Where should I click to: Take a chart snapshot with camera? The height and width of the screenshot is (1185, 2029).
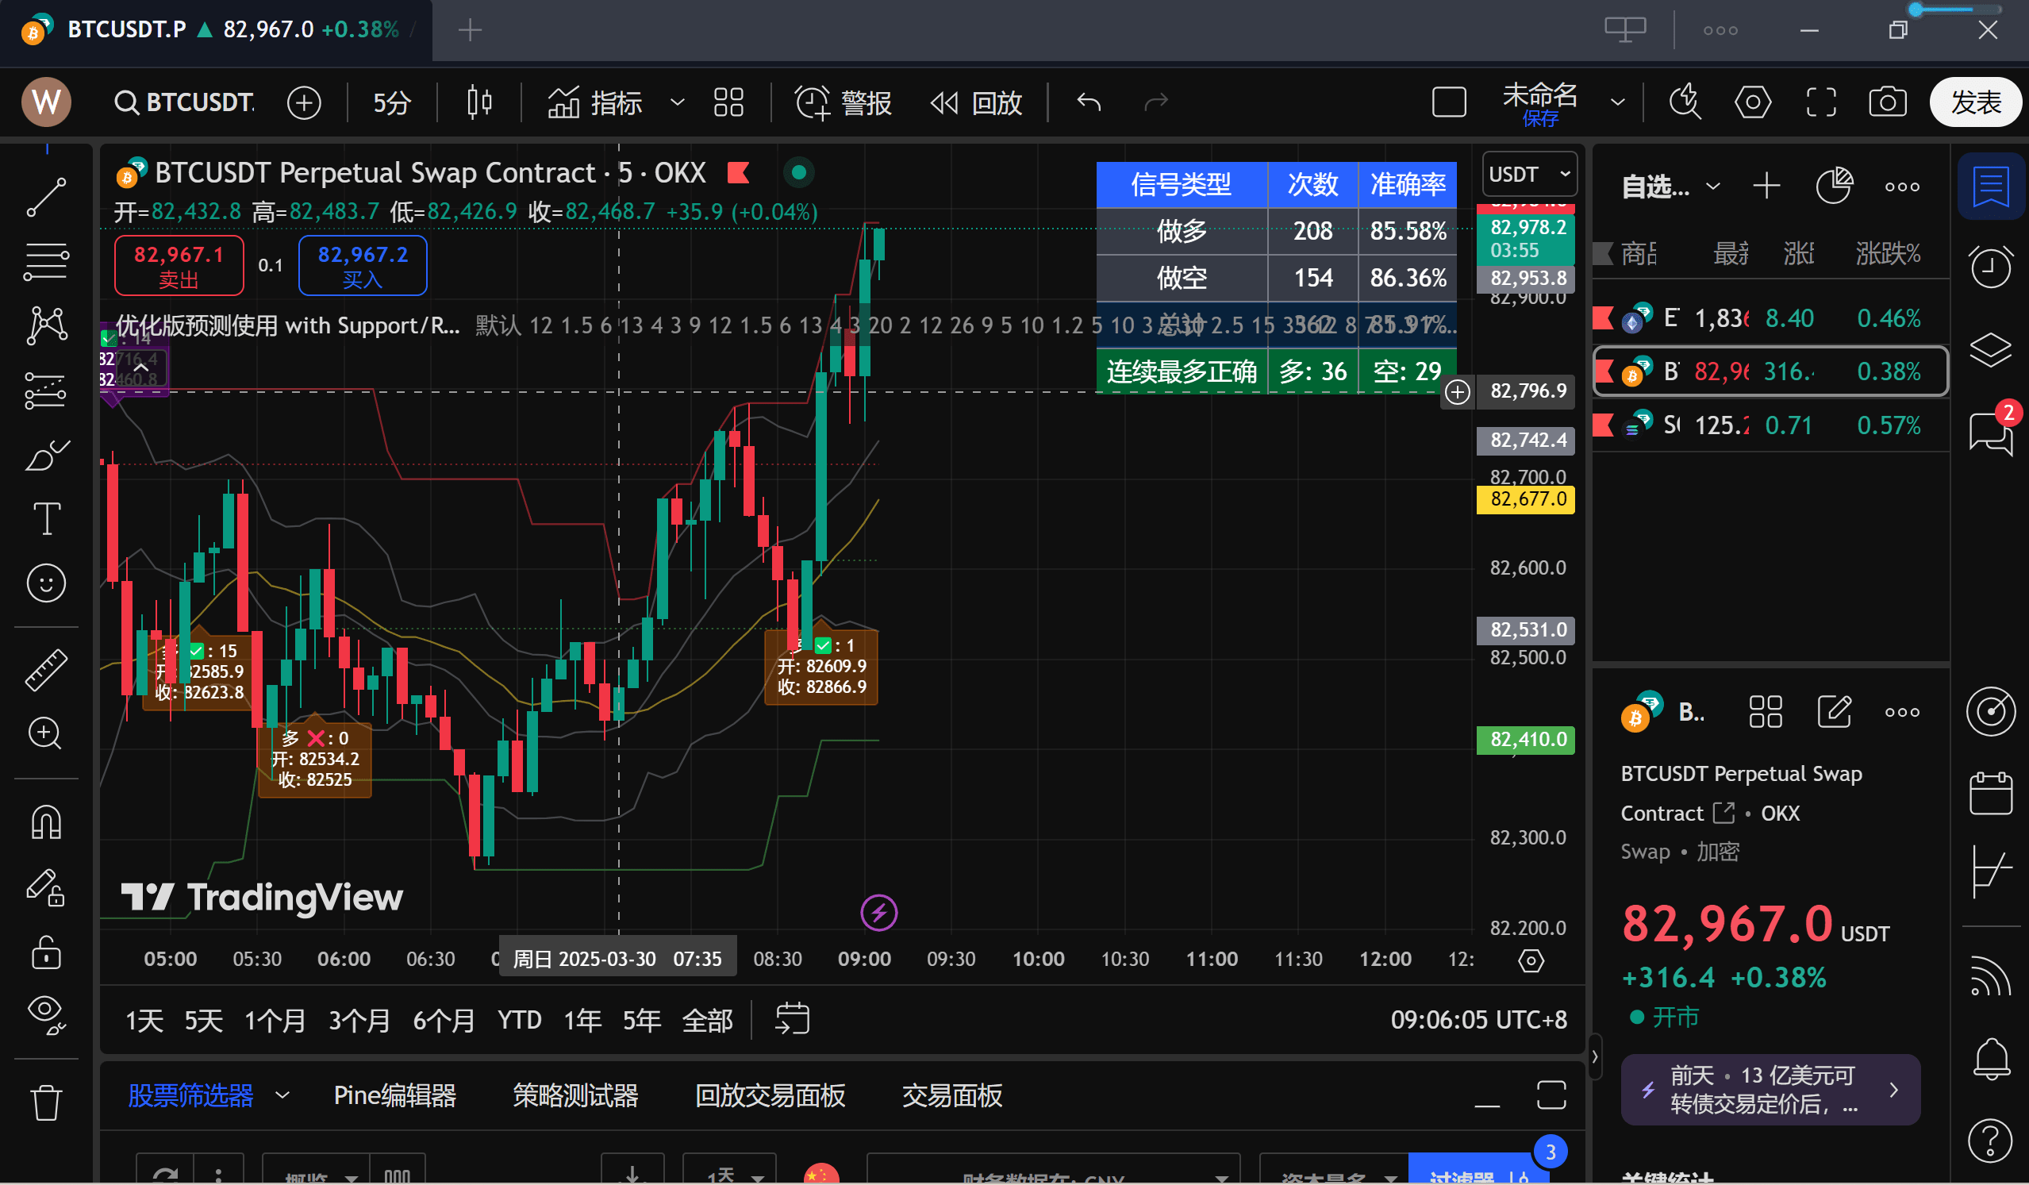click(1887, 102)
